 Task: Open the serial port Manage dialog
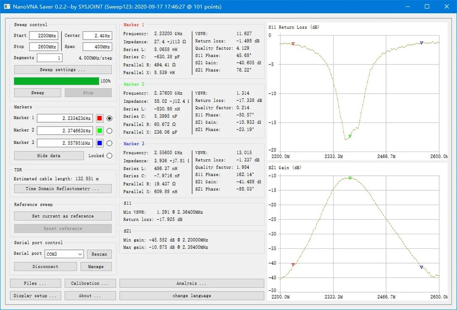pos(96,266)
